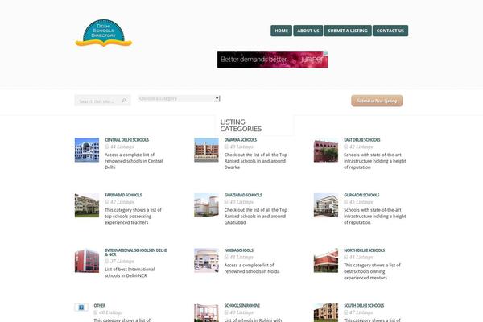Click listings icon under East Delhi Schools
483x322 pixels.
pos(345,147)
